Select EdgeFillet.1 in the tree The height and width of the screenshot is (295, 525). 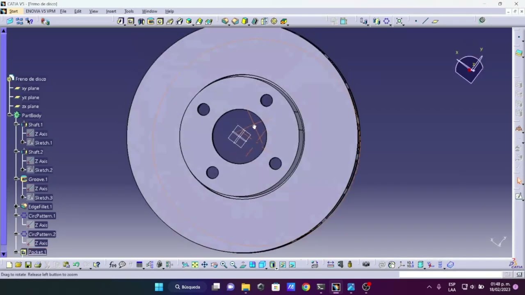[x=40, y=206]
